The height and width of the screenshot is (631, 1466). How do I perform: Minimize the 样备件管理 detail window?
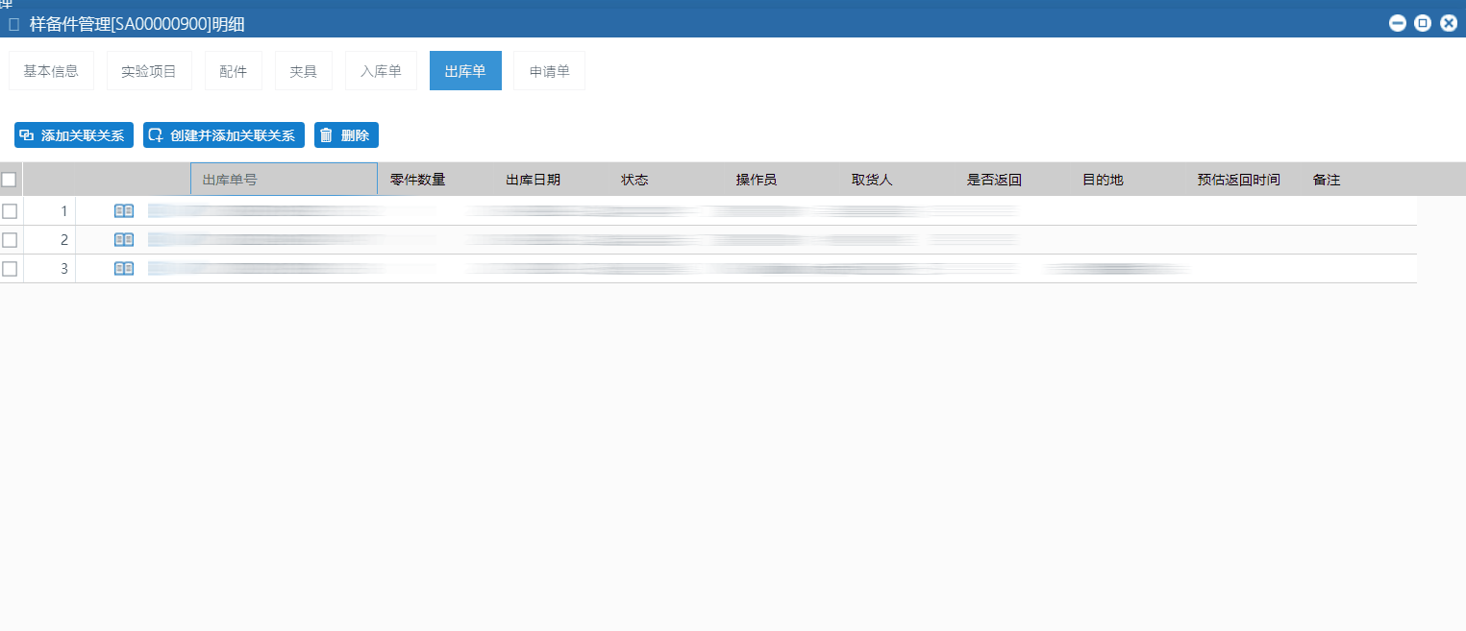tap(1398, 23)
